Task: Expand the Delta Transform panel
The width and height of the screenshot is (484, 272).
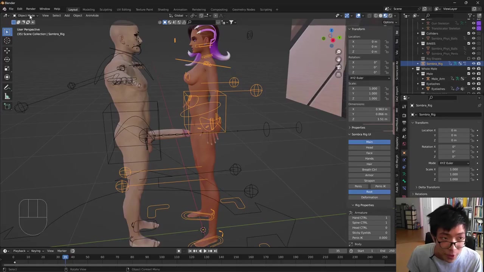Action: pos(429,187)
